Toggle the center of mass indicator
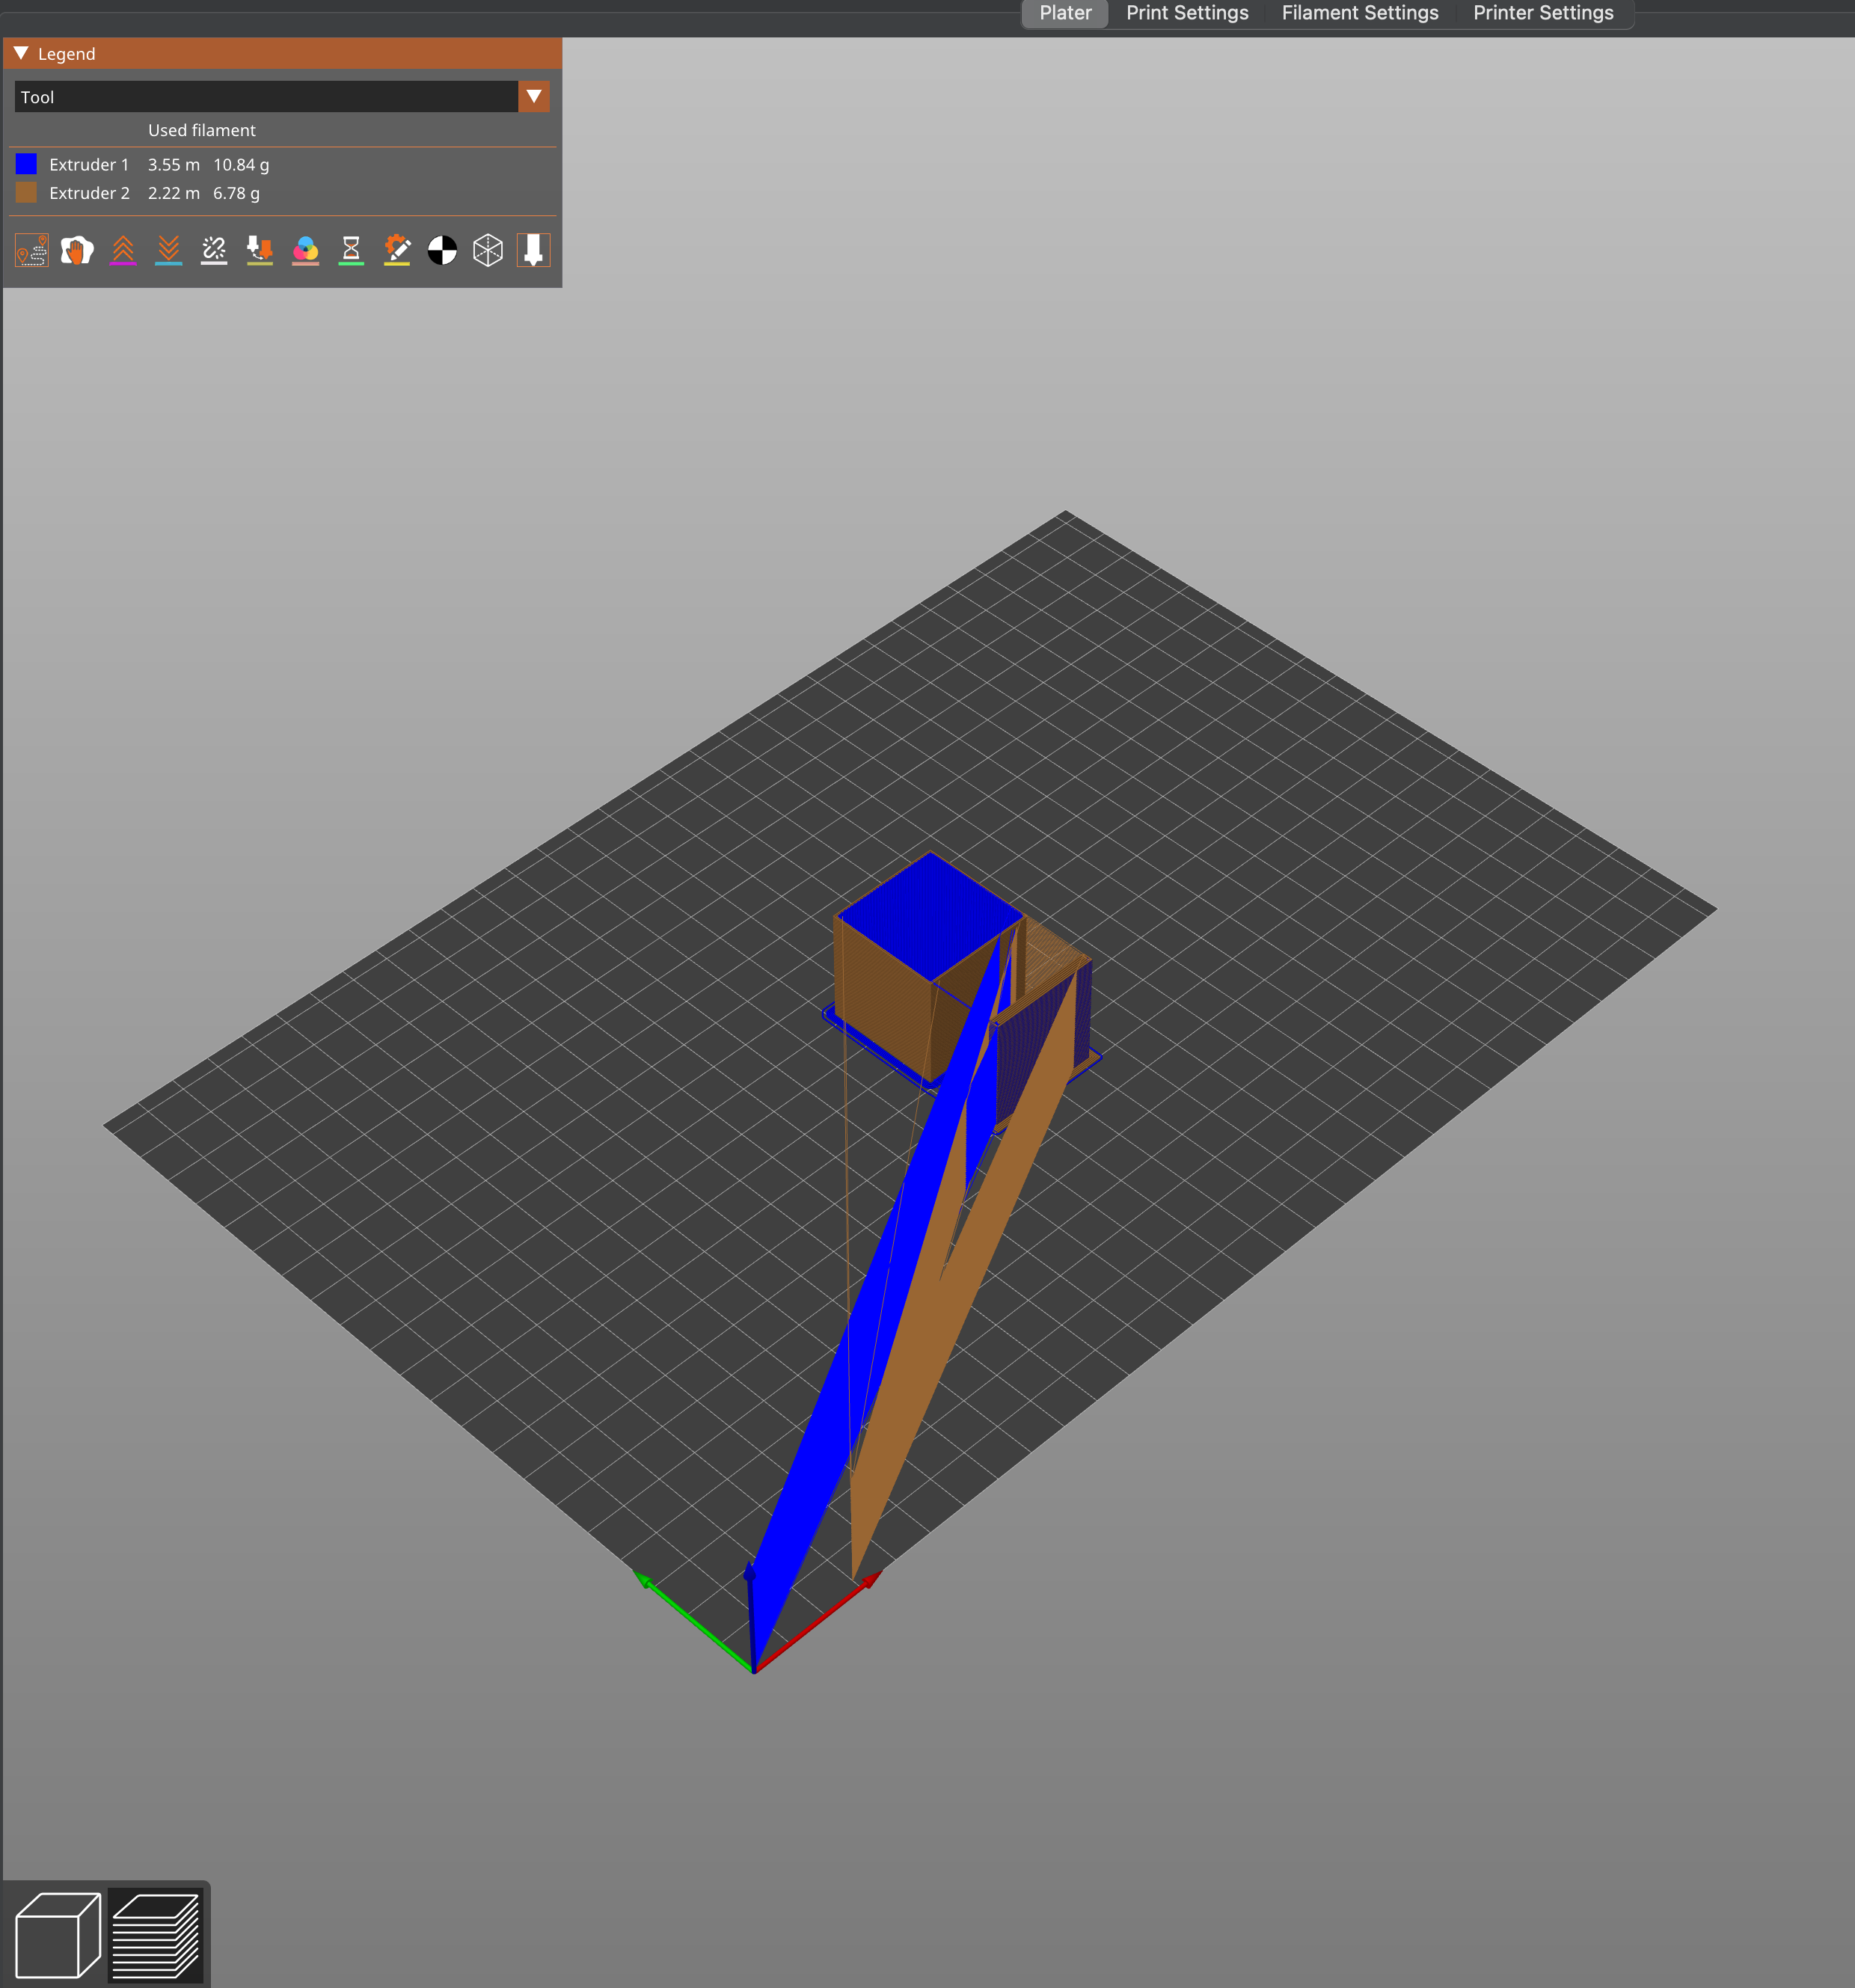Viewport: 1855px width, 1988px height. (442, 250)
